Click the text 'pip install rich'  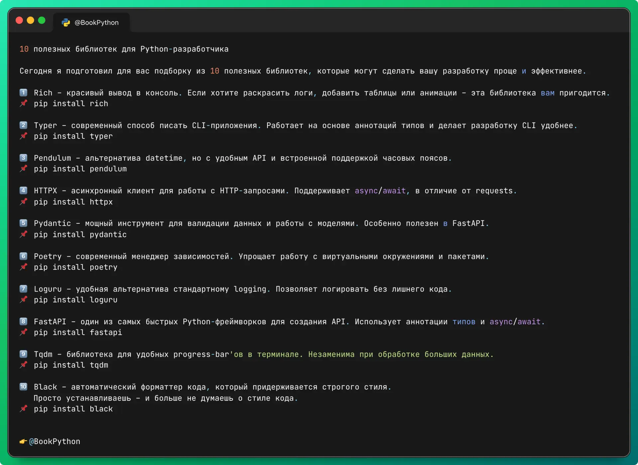(71, 104)
